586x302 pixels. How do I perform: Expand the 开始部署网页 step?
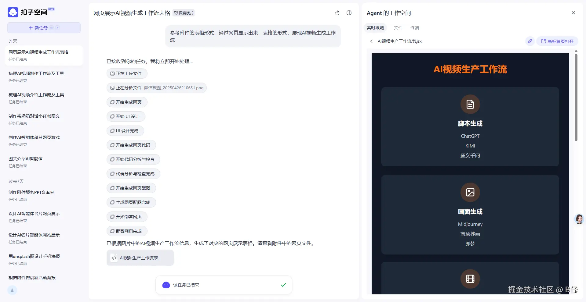point(127,217)
